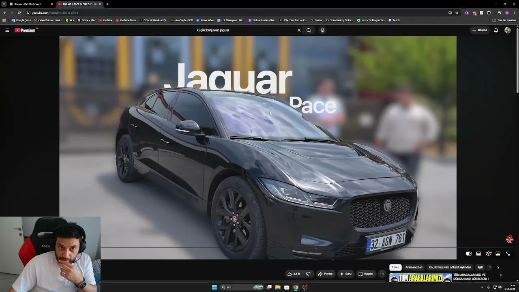The height and width of the screenshot is (292, 519).
Task: Open the Kick bookmark
Action: [x=70, y=20]
